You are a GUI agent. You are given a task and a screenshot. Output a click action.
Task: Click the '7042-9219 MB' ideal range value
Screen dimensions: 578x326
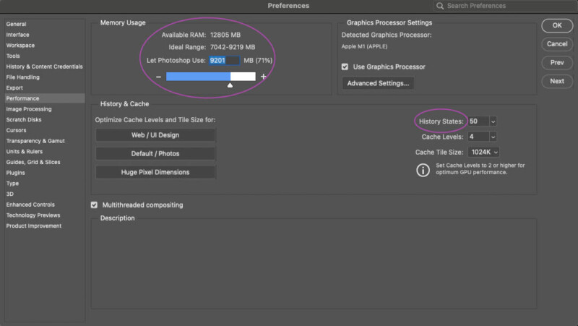tap(233, 47)
